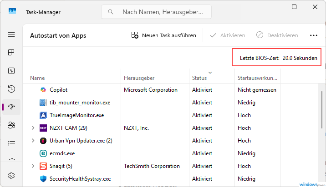Sort by Startauswirkungen column header
326x187 pixels.
[257, 78]
